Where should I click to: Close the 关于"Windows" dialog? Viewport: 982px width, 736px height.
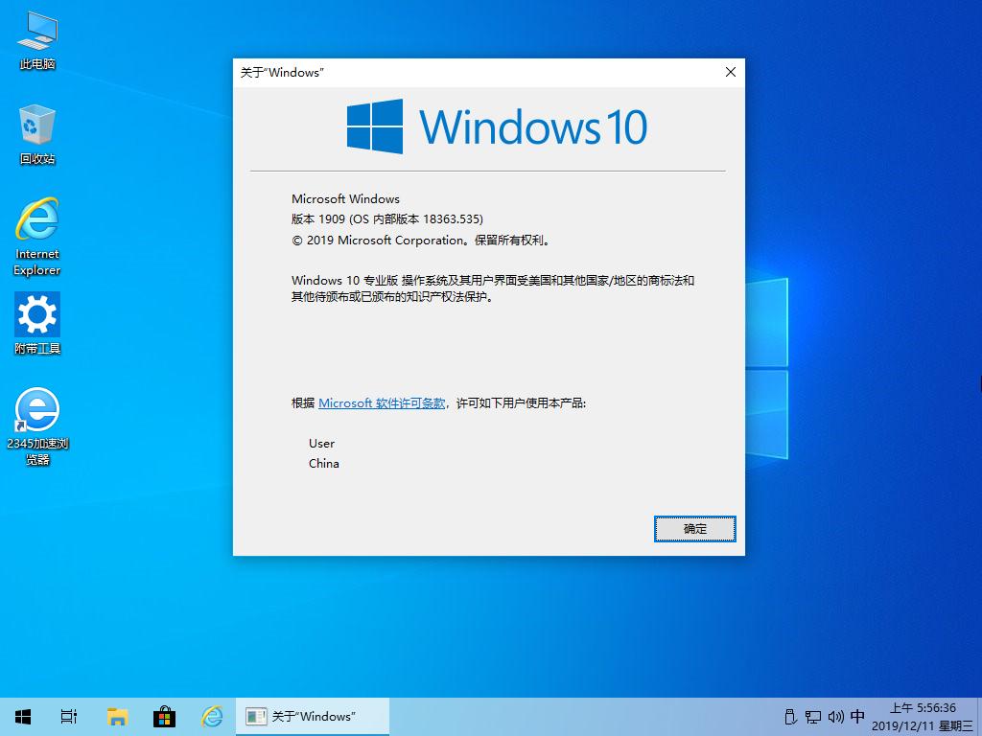(730, 72)
